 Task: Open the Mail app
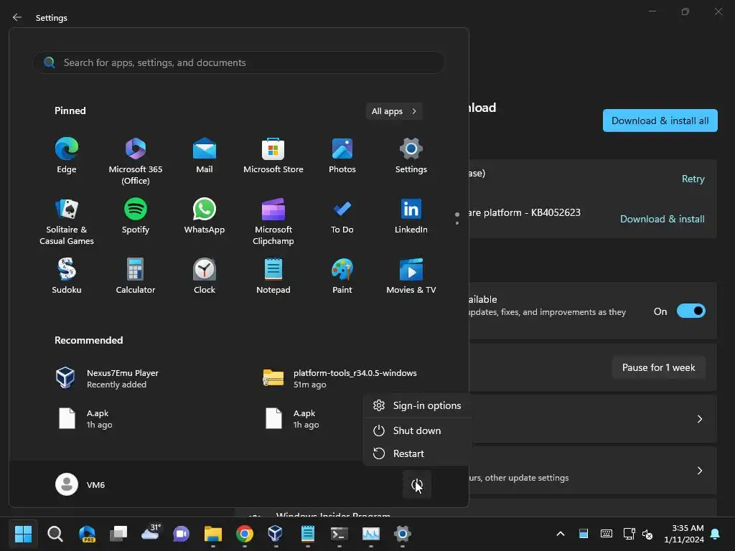point(205,156)
